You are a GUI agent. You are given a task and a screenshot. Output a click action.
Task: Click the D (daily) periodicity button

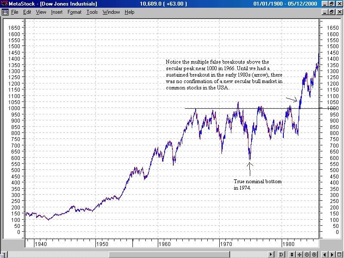point(281,255)
